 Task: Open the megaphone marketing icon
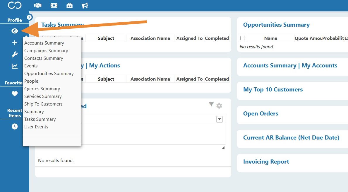click(85, 5)
